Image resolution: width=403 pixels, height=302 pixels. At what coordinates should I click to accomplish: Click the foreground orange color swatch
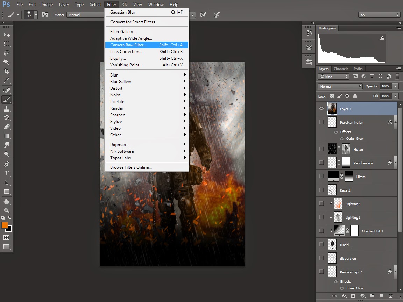4,225
